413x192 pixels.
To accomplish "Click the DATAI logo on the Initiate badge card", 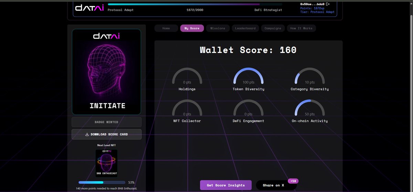I will [106, 36].
